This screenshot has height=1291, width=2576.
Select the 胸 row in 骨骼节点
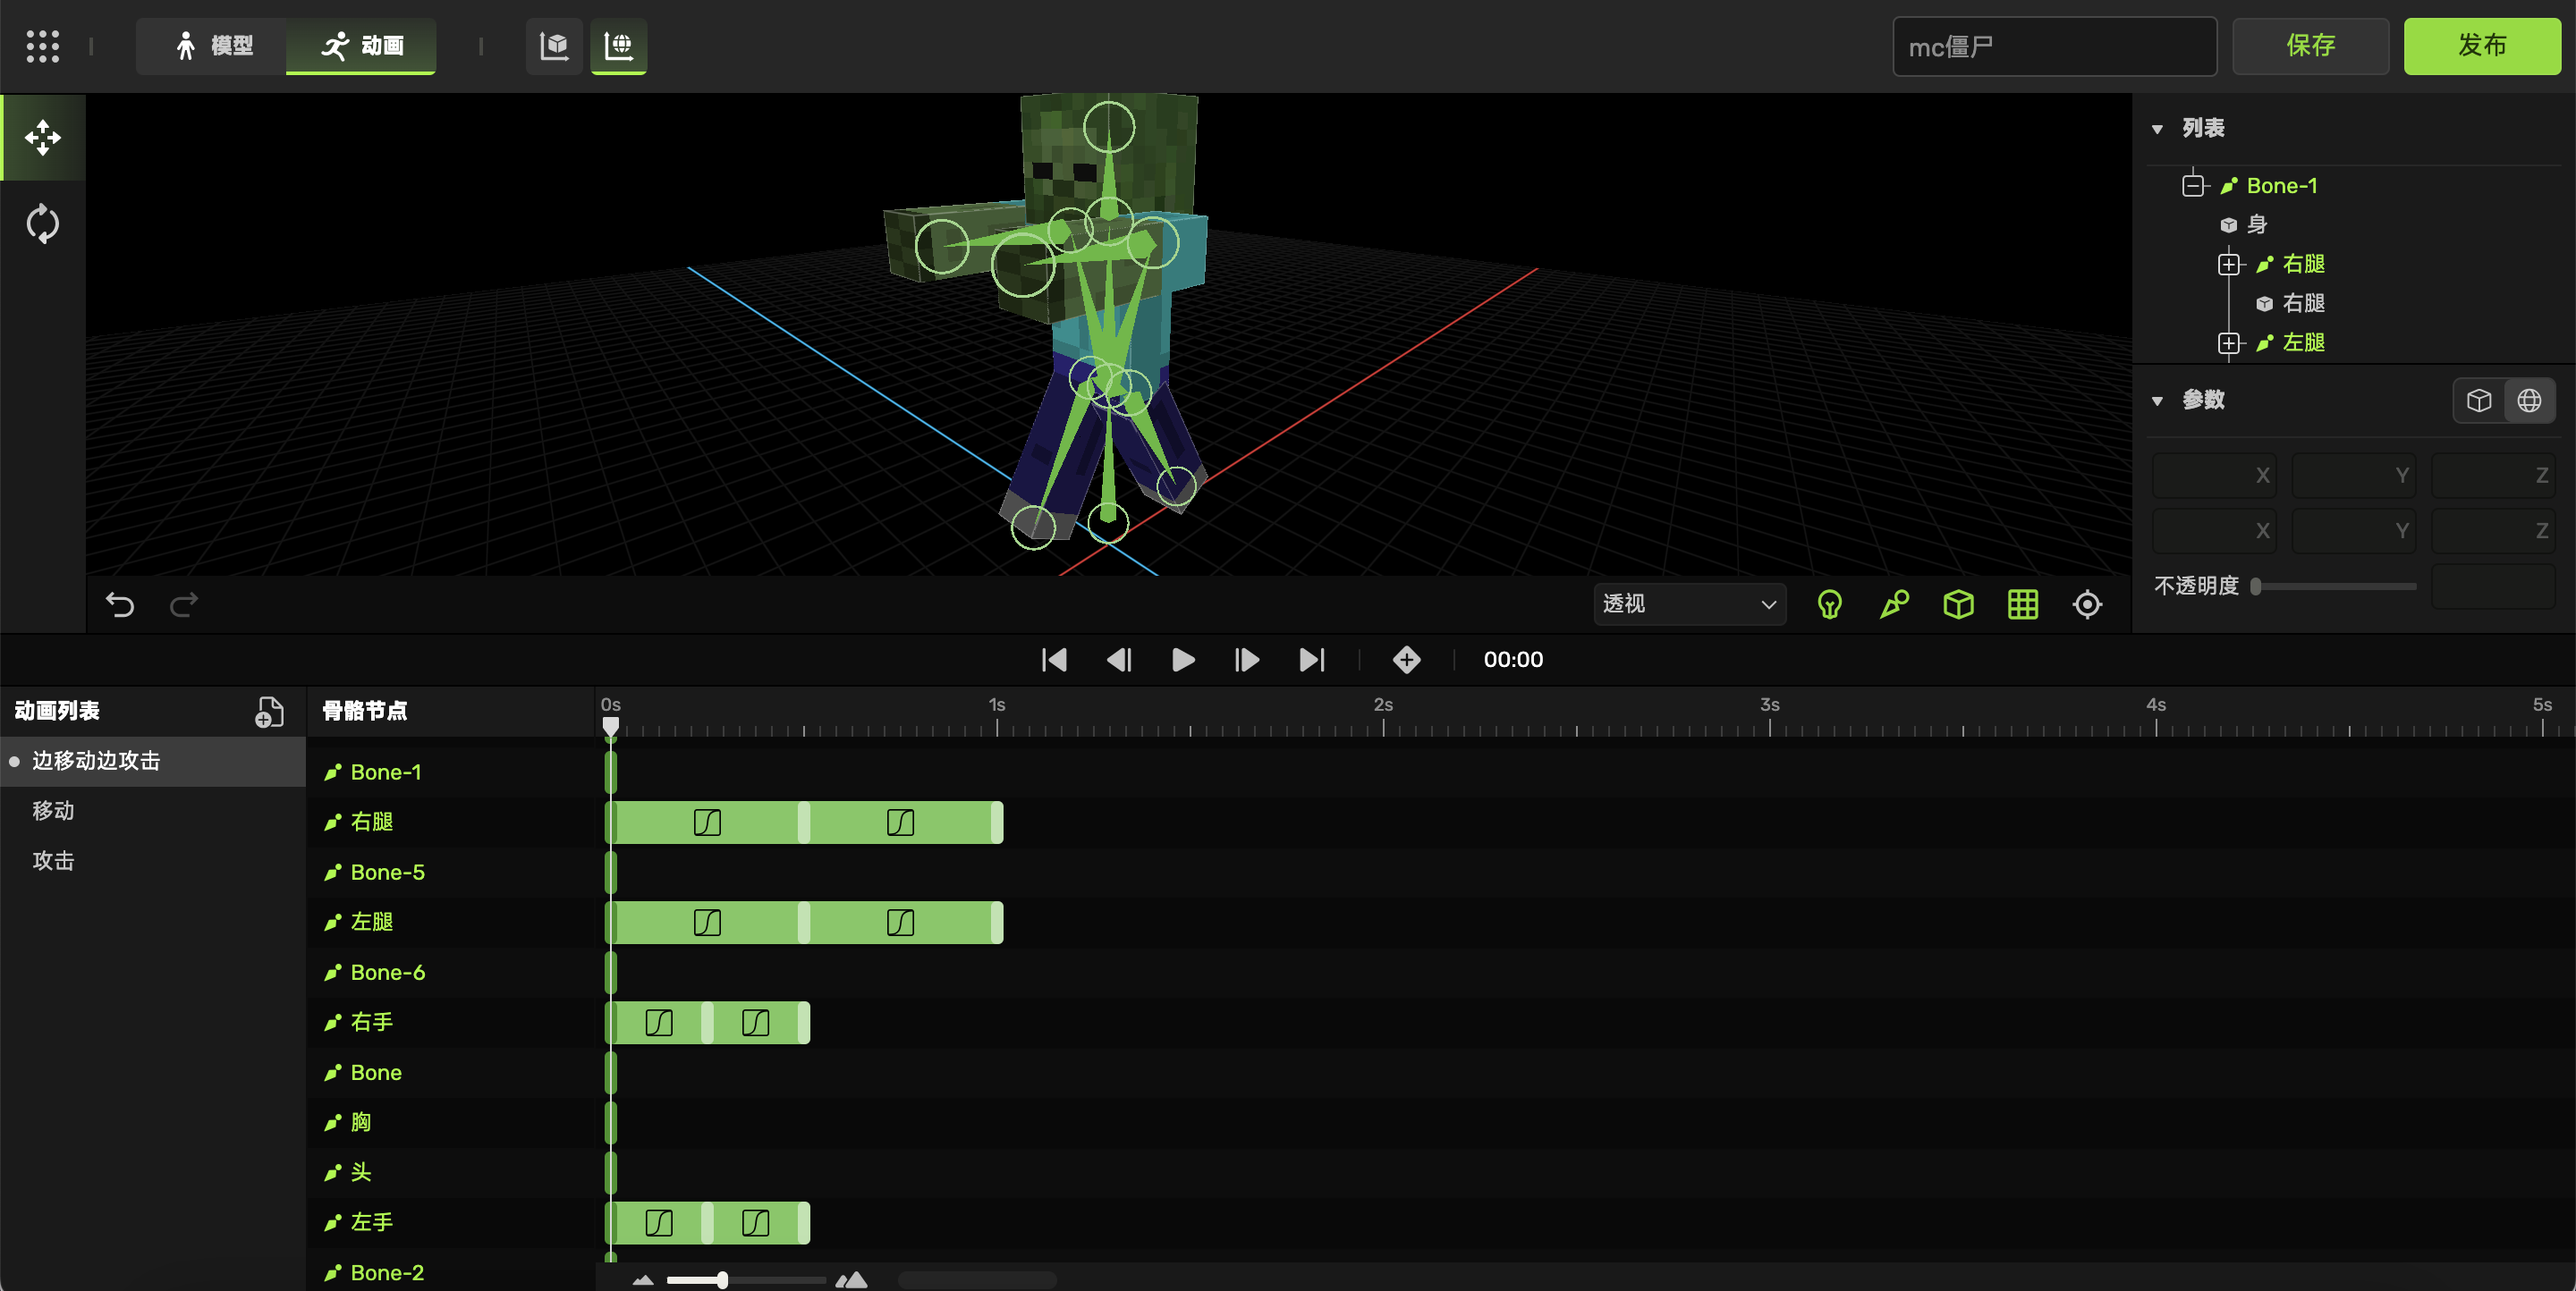pyautogui.click(x=450, y=1122)
